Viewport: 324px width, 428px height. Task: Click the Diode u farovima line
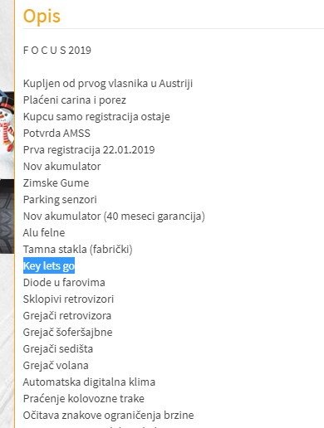point(64,283)
